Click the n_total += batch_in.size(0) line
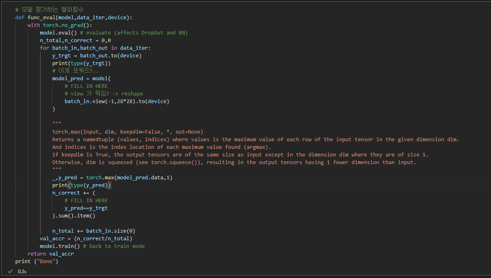 point(93,231)
